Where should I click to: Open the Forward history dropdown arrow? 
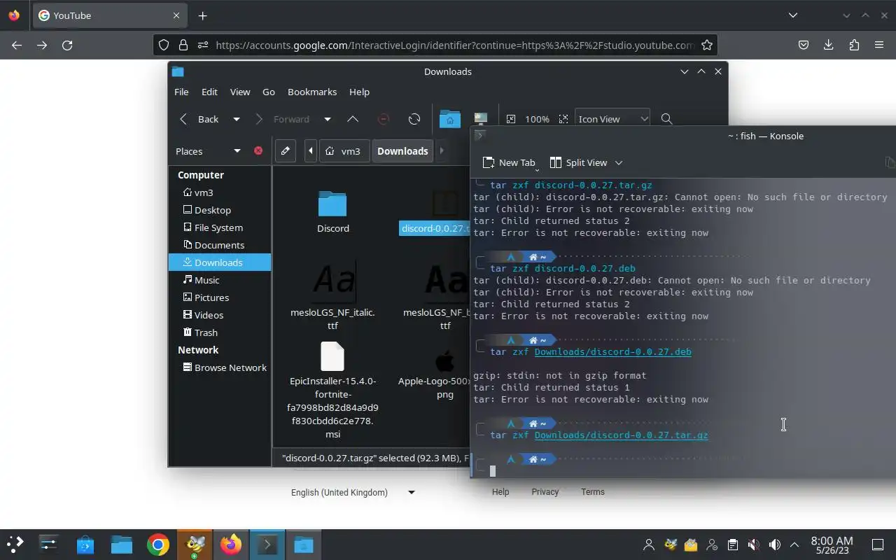click(x=327, y=119)
